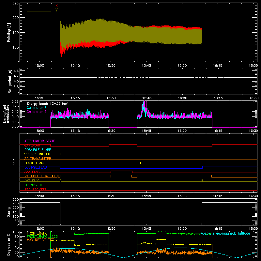Select the X legend label
261x261 pixels.
coord(56,6)
